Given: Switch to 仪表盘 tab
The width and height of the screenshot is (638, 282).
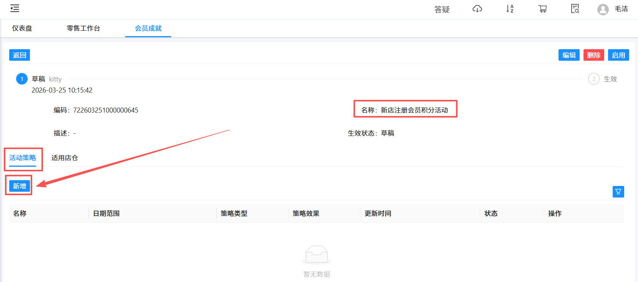Looking at the screenshot, I should (x=22, y=28).
